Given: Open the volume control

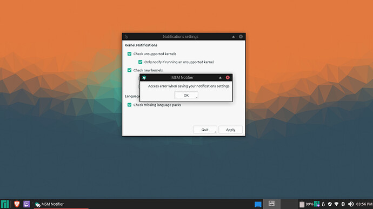Looking at the screenshot, I should (351, 204).
